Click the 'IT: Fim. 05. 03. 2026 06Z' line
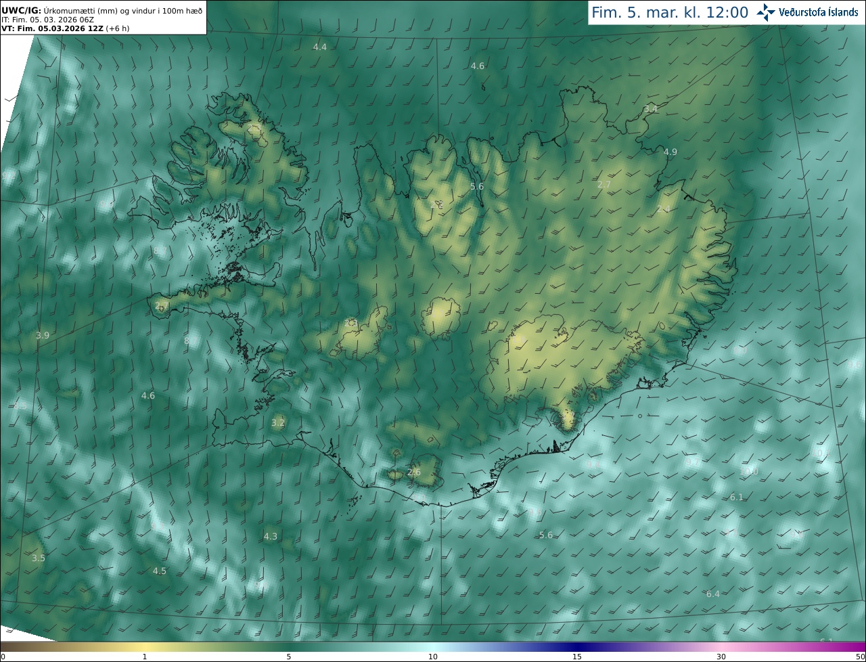Viewport: 866px width, 662px height. 47,19
